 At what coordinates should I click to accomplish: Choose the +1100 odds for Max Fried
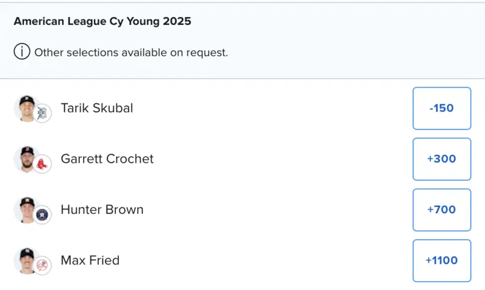click(x=441, y=261)
